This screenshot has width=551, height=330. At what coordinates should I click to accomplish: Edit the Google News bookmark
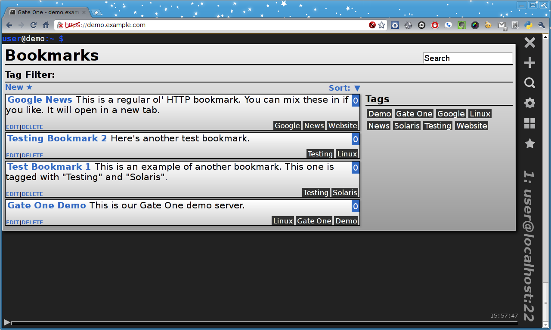(12, 127)
